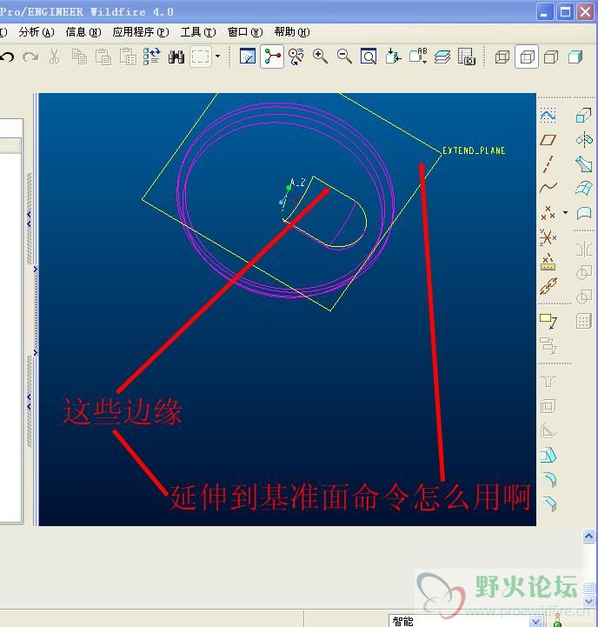Viewport: 598px width, 627px height.
Task: Click the chain link reference icon
Action: pos(548,286)
